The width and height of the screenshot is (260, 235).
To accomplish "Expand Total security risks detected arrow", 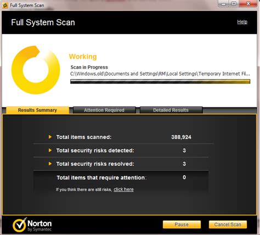I will click(x=50, y=150).
